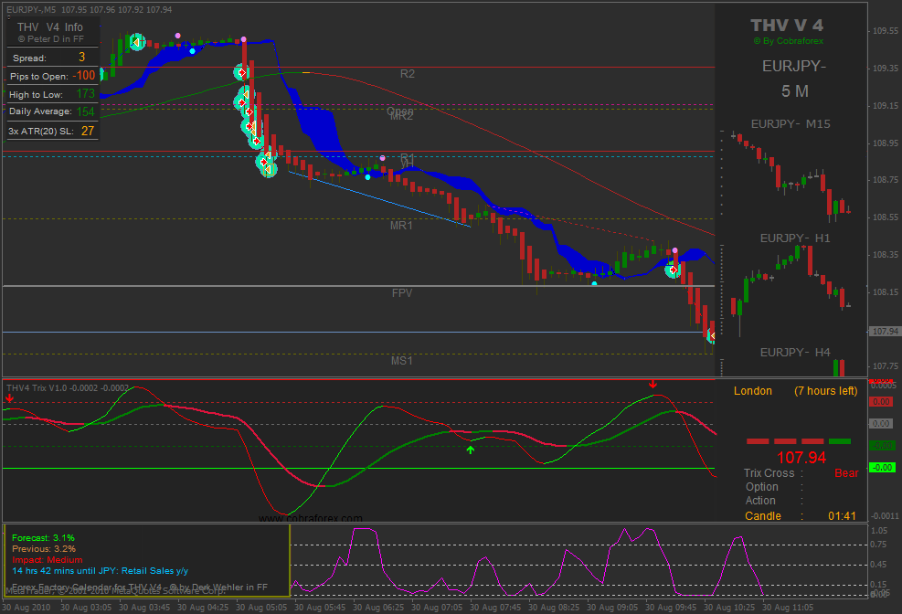Click the 'Action' row label
902x614 pixels.
coord(760,501)
